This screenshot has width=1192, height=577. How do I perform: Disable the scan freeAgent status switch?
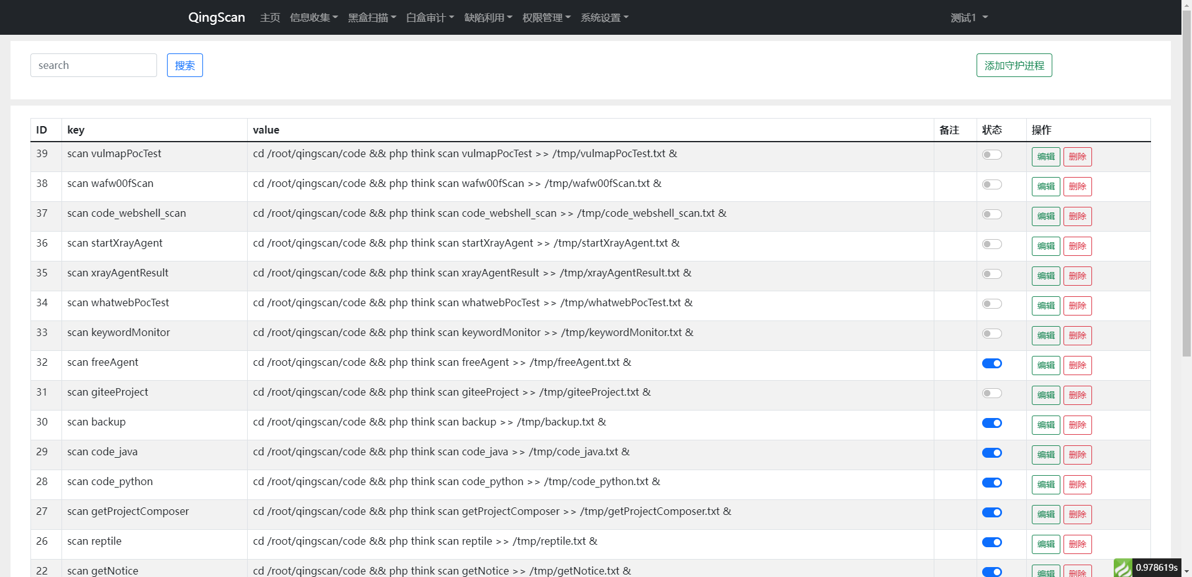(992, 363)
